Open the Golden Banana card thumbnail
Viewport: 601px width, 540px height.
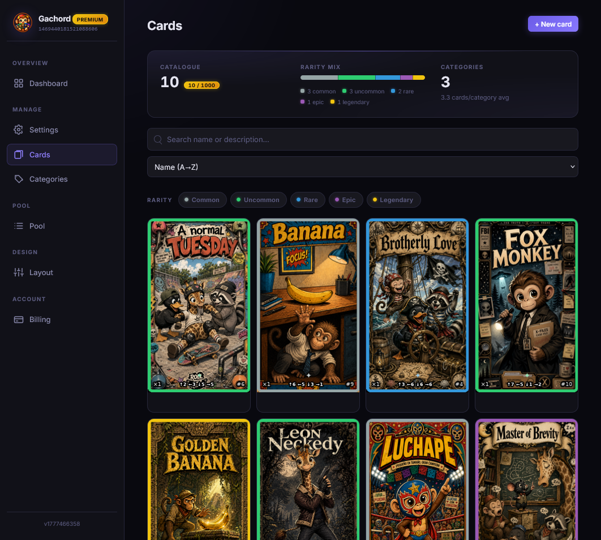pyautogui.click(x=199, y=480)
